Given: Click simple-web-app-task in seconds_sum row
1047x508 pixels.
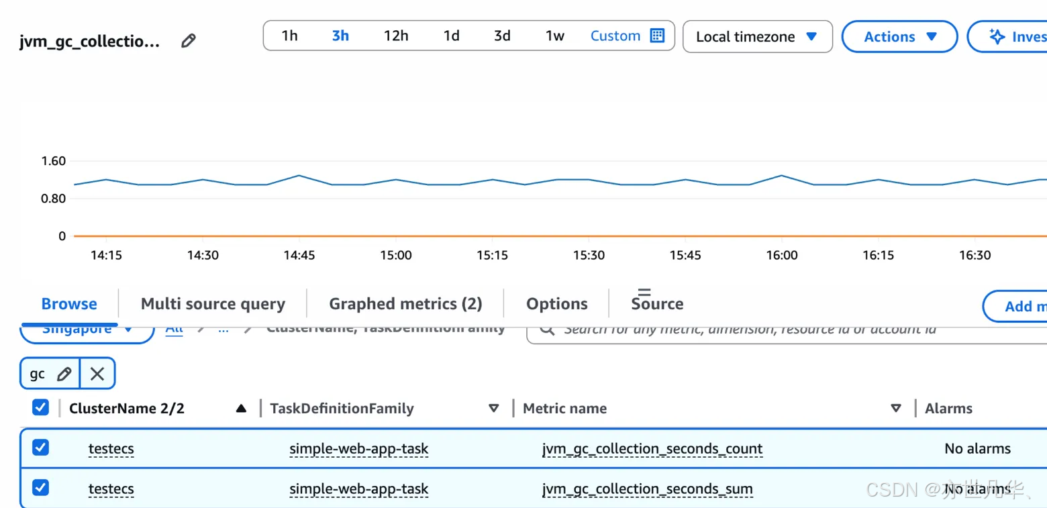Looking at the screenshot, I should point(358,489).
